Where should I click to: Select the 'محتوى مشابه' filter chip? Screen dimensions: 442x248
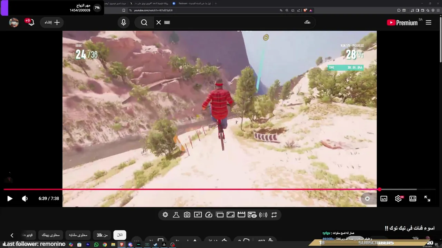pyautogui.click(x=78, y=235)
